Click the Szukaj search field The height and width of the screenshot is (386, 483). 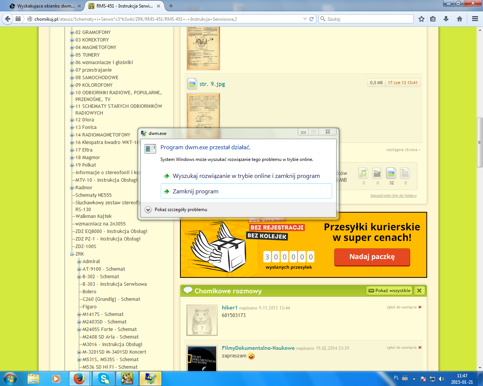point(366,19)
